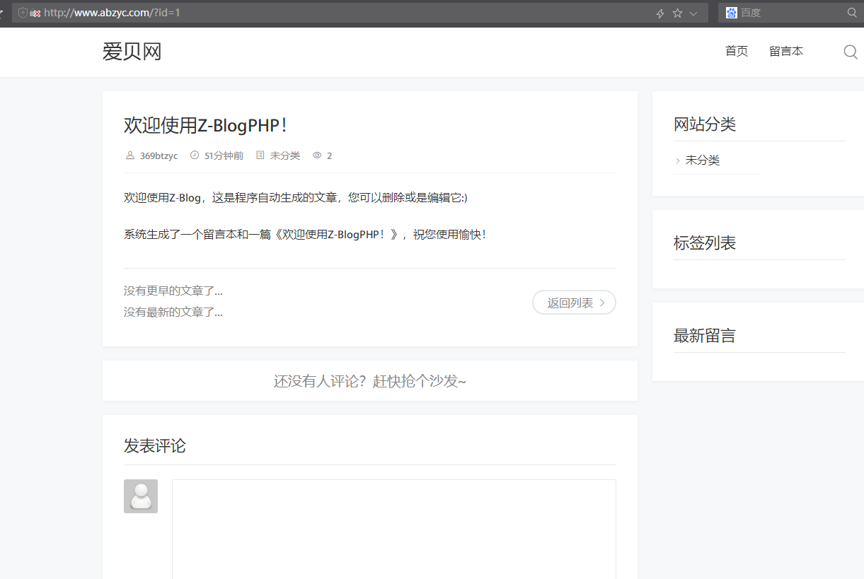Click the 返回列表 button
The width and height of the screenshot is (864, 579).
pos(574,303)
